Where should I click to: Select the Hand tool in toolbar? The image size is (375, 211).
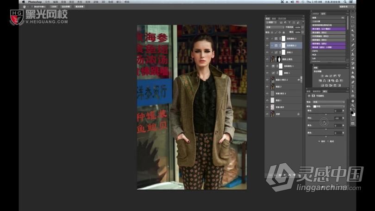353,101
